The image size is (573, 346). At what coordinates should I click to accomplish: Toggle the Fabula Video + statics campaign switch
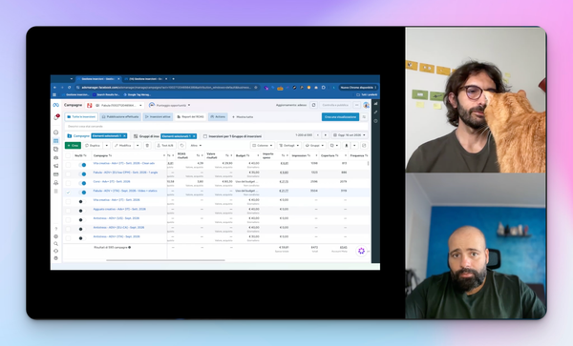[82, 193]
